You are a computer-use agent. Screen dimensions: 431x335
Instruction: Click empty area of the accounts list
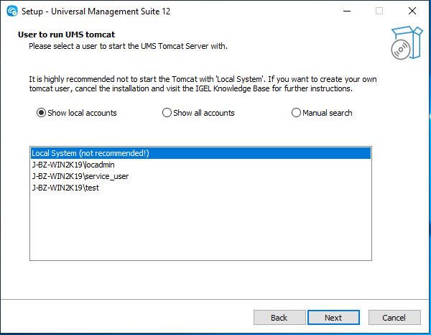coord(200,226)
